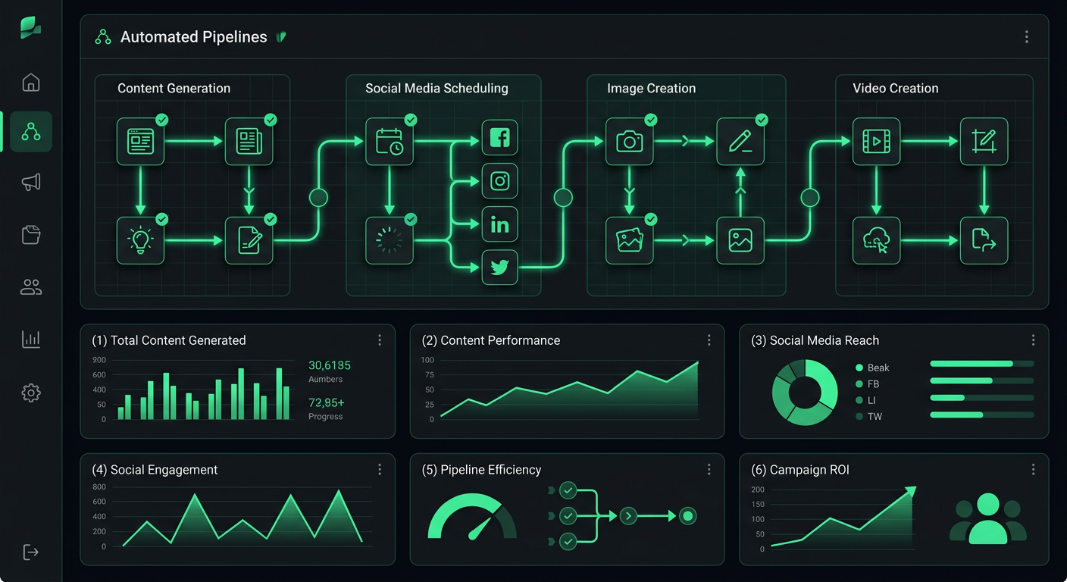Image resolution: width=1067 pixels, height=582 pixels.
Task: Open the Campaign ROI options menu
Action: 1033,469
